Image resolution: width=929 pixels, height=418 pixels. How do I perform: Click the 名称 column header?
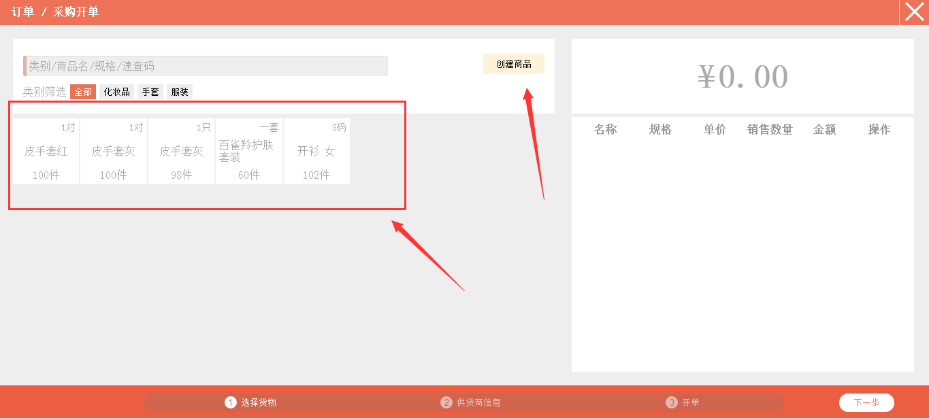[605, 129]
